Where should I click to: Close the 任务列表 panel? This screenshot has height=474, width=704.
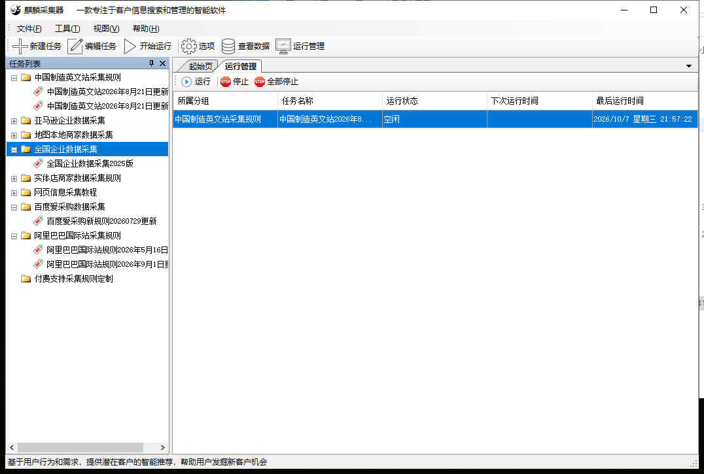[162, 63]
